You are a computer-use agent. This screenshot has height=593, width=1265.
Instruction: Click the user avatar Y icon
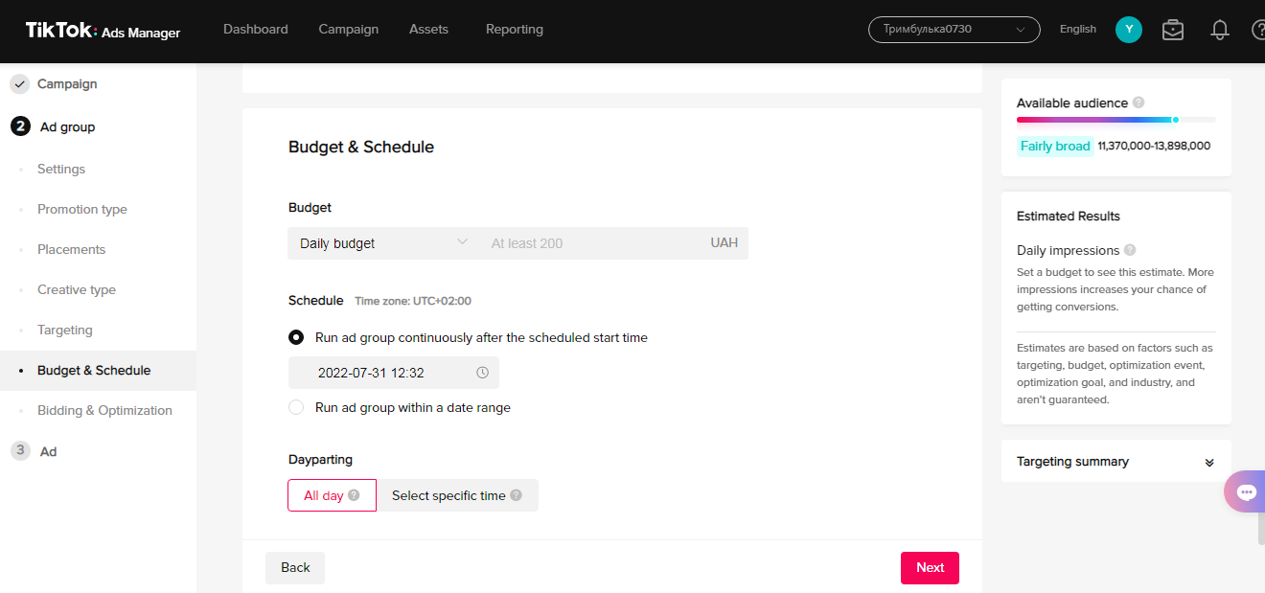click(1129, 30)
